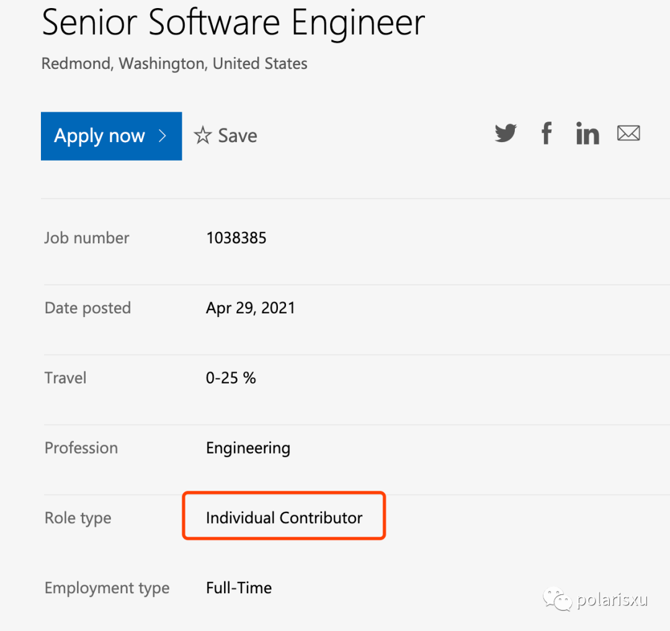Click the Apply now button
The height and width of the screenshot is (631, 670).
pyautogui.click(x=111, y=136)
